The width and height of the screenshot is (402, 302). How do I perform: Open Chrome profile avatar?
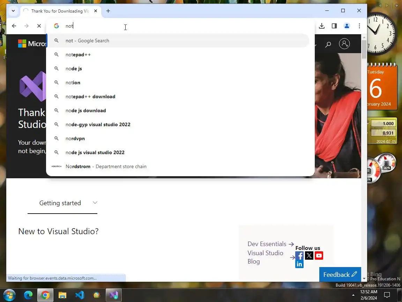[347, 26]
